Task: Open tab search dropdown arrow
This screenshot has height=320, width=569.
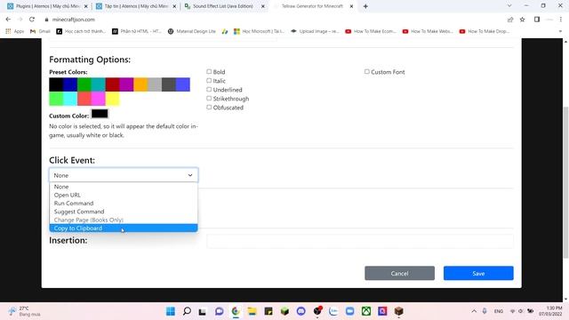Action: [x=509, y=6]
